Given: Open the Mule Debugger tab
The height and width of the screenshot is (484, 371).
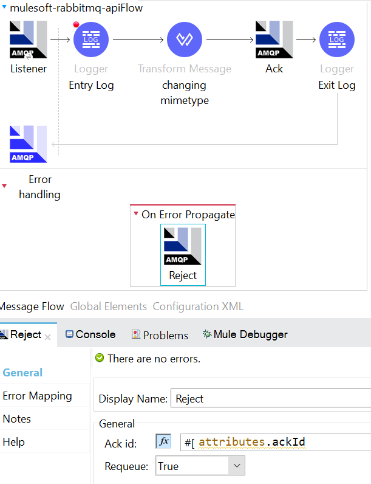Looking at the screenshot, I should pos(245,334).
